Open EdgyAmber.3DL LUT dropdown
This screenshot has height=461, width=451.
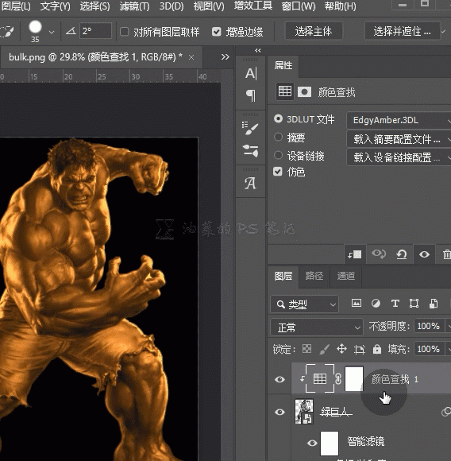(x=399, y=120)
